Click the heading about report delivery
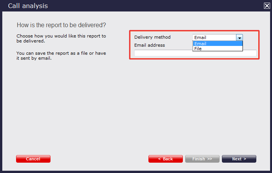Image resolution: width=272 pixels, height=173 pixels. (61, 25)
